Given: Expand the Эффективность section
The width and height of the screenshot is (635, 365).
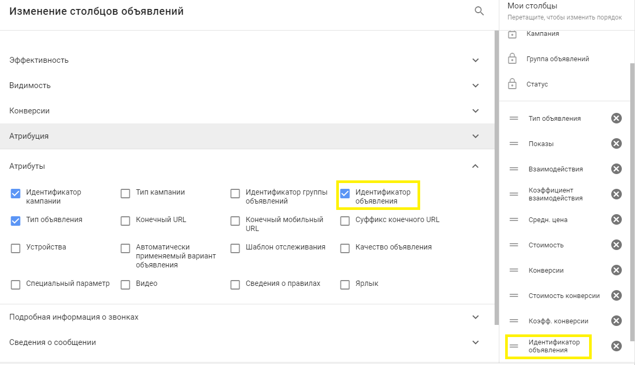Looking at the screenshot, I should point(476,60).
